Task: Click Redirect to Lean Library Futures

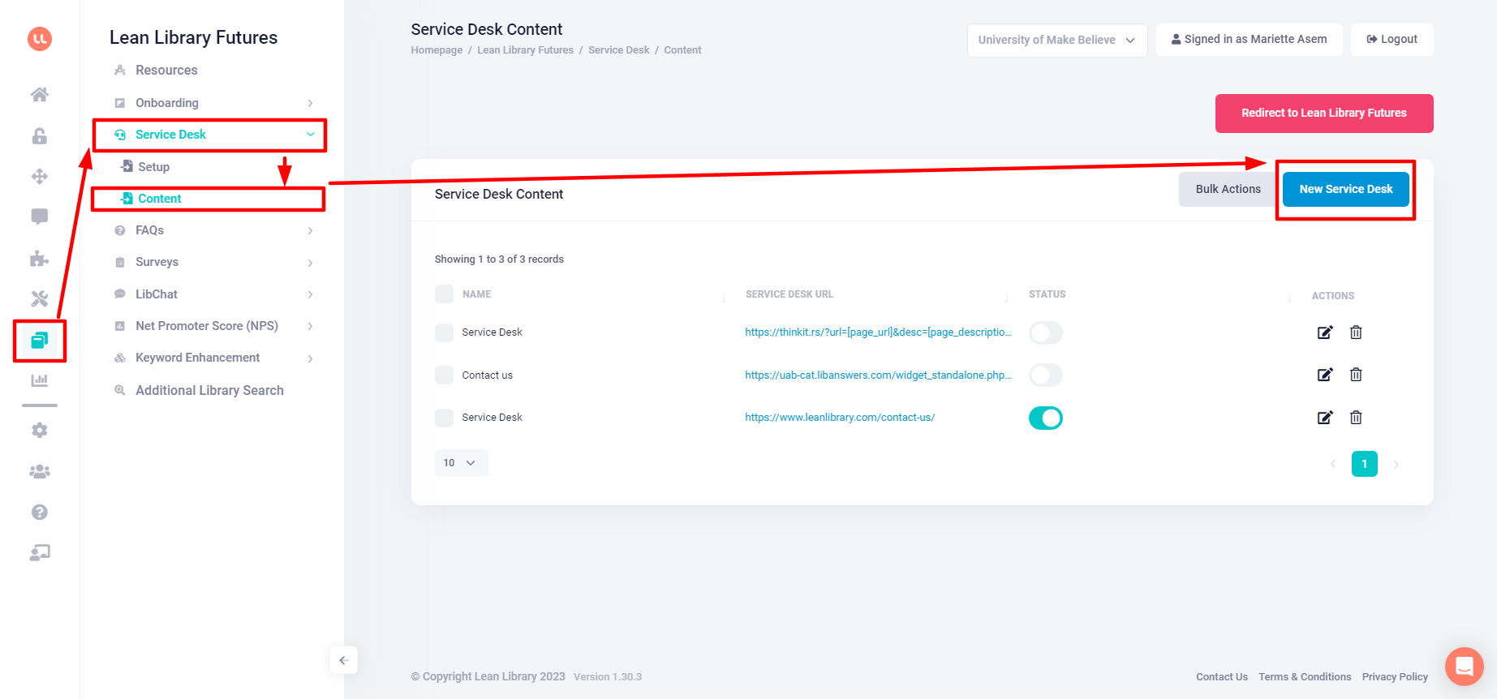Action: point(1324,114)
